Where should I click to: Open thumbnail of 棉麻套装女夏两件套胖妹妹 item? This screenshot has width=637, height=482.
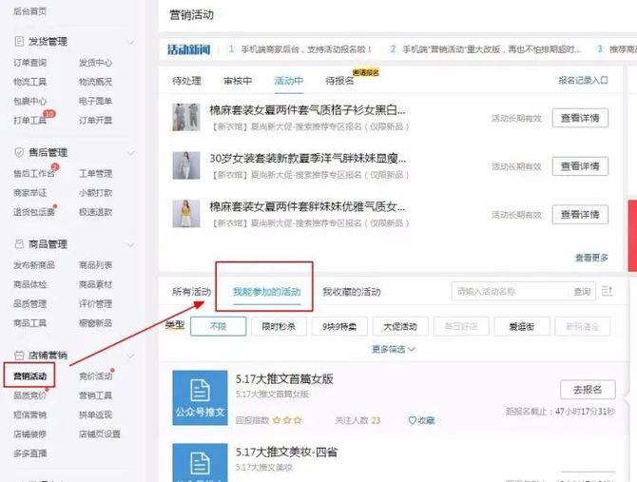tap(186, 214)
